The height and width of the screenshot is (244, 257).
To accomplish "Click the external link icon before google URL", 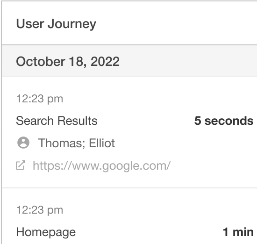I will [21, 165].
